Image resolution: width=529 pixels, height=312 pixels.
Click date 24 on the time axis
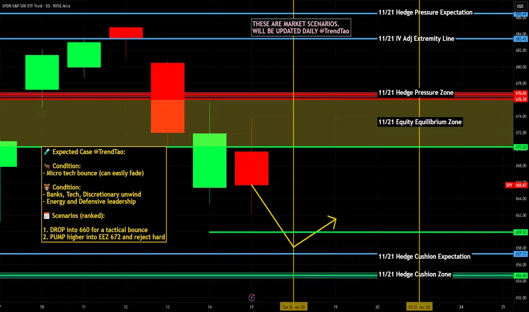(461, 307)
